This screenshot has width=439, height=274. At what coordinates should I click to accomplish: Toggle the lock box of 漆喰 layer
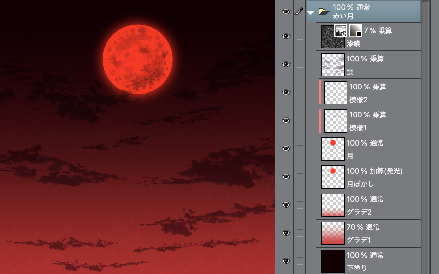pos(300,36)
